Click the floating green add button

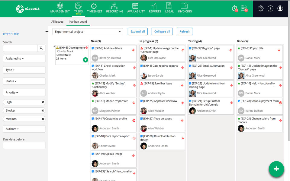click(276, 169)
